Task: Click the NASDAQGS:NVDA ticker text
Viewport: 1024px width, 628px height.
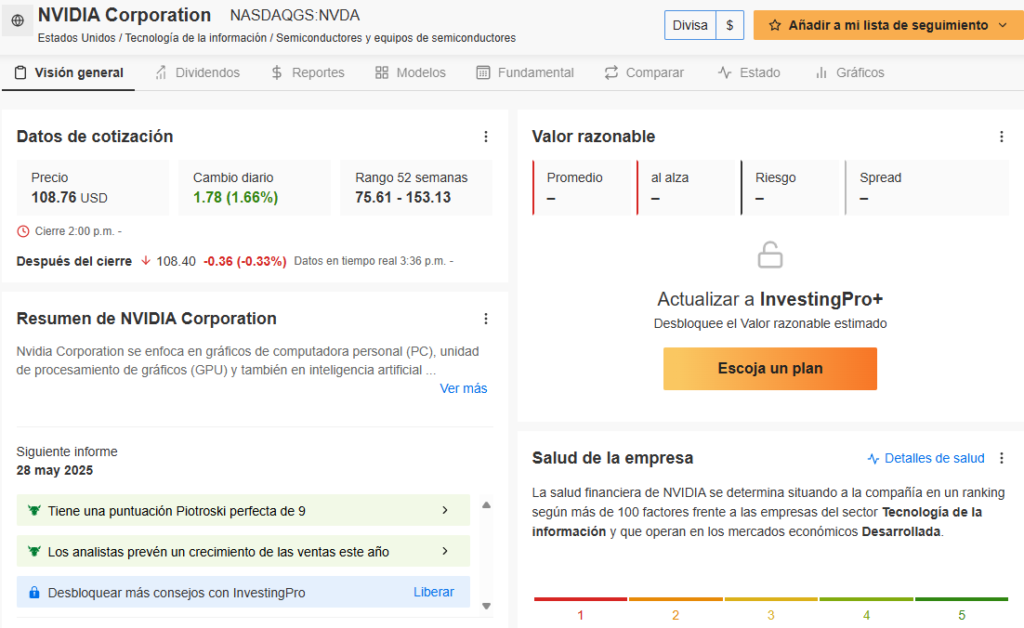Action: [295, 15]
